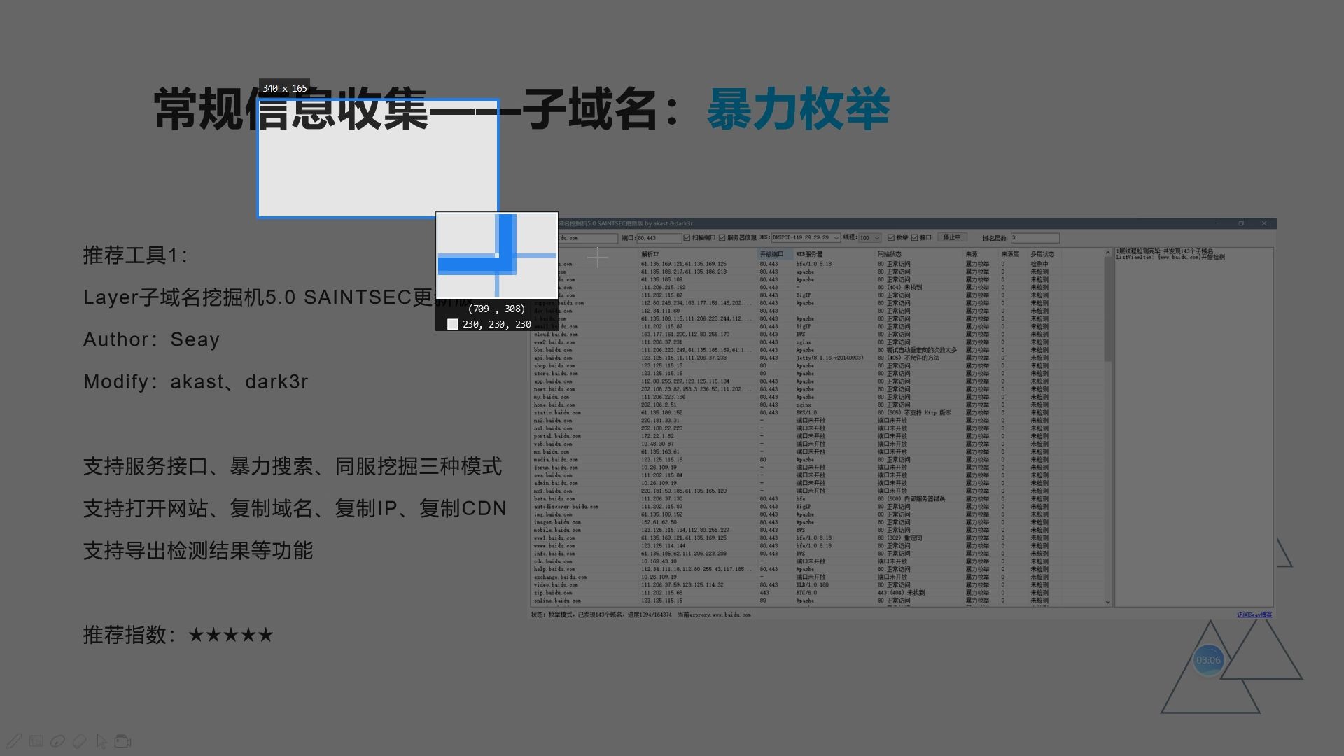Toggle the 扫描端口 checkbox
This screenshot has height=756, width=1344.
coord(687,238)
